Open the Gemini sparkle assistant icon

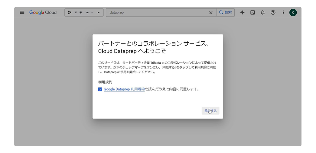pyautogui.click(x=242, y=12)
